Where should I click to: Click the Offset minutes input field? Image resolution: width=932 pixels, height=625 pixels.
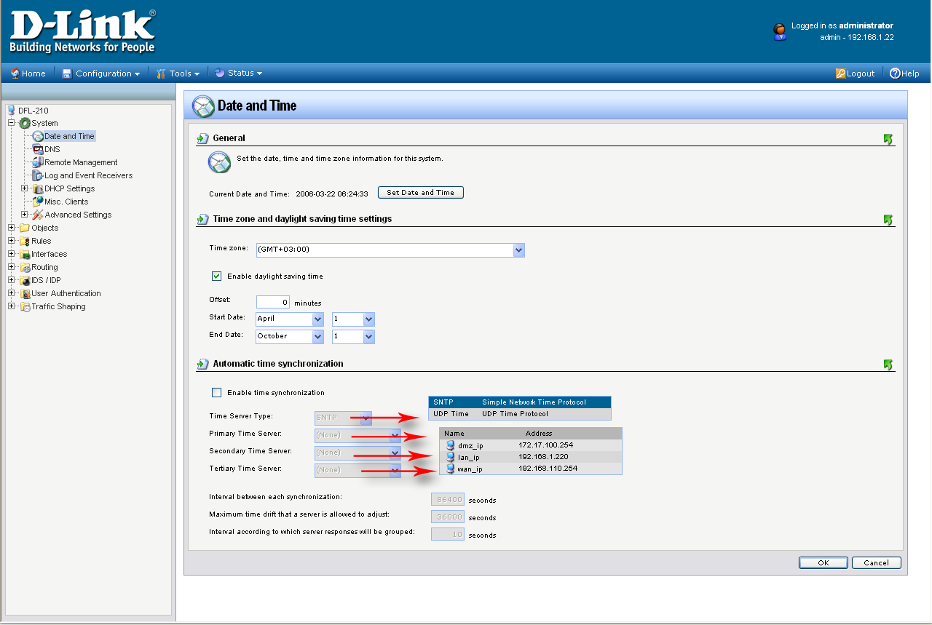pos(273,302)
